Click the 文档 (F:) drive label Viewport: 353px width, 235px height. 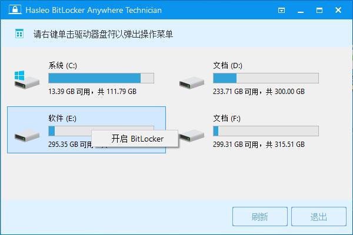point(228,117)
